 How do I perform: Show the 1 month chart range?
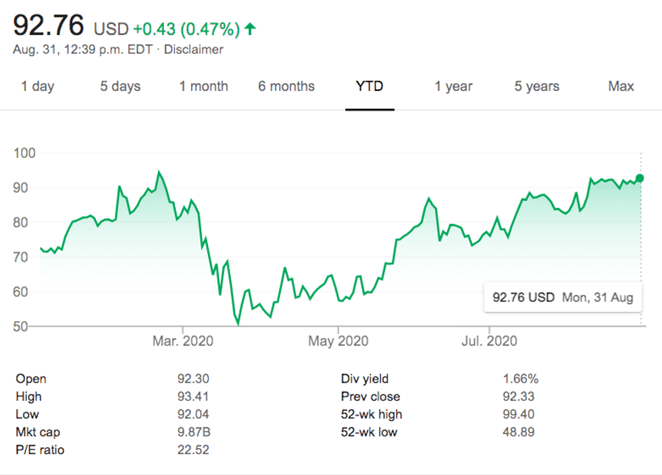203,86
